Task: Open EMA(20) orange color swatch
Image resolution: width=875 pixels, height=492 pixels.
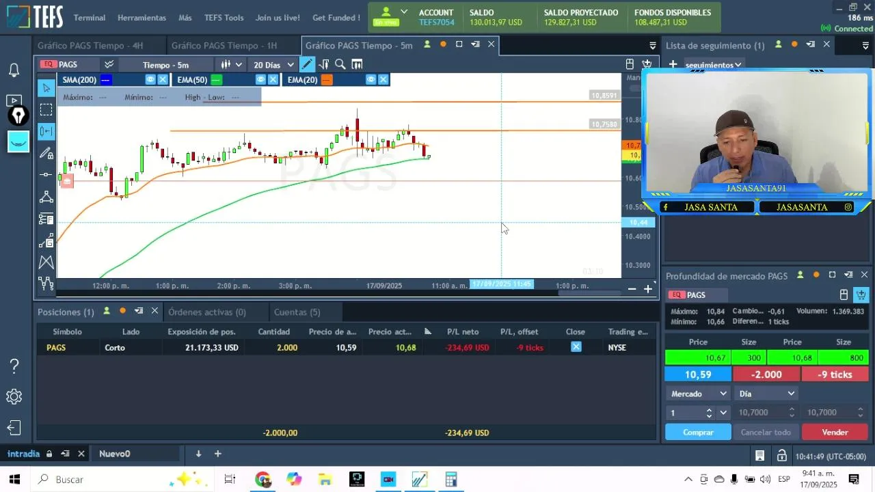Action: pyautogui.click(x=327, y=80)
